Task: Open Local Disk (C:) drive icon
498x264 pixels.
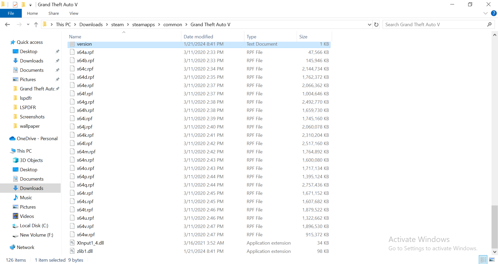Action: pyautogui.click(x=16, y=226)
